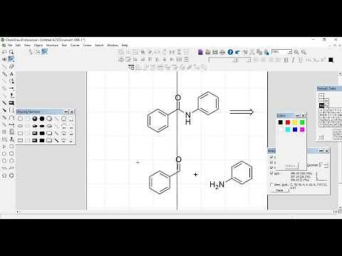The width and height of the screenshot is (342, 256).
Task: Apply Bold text formatting
Action: pos(286,60)
